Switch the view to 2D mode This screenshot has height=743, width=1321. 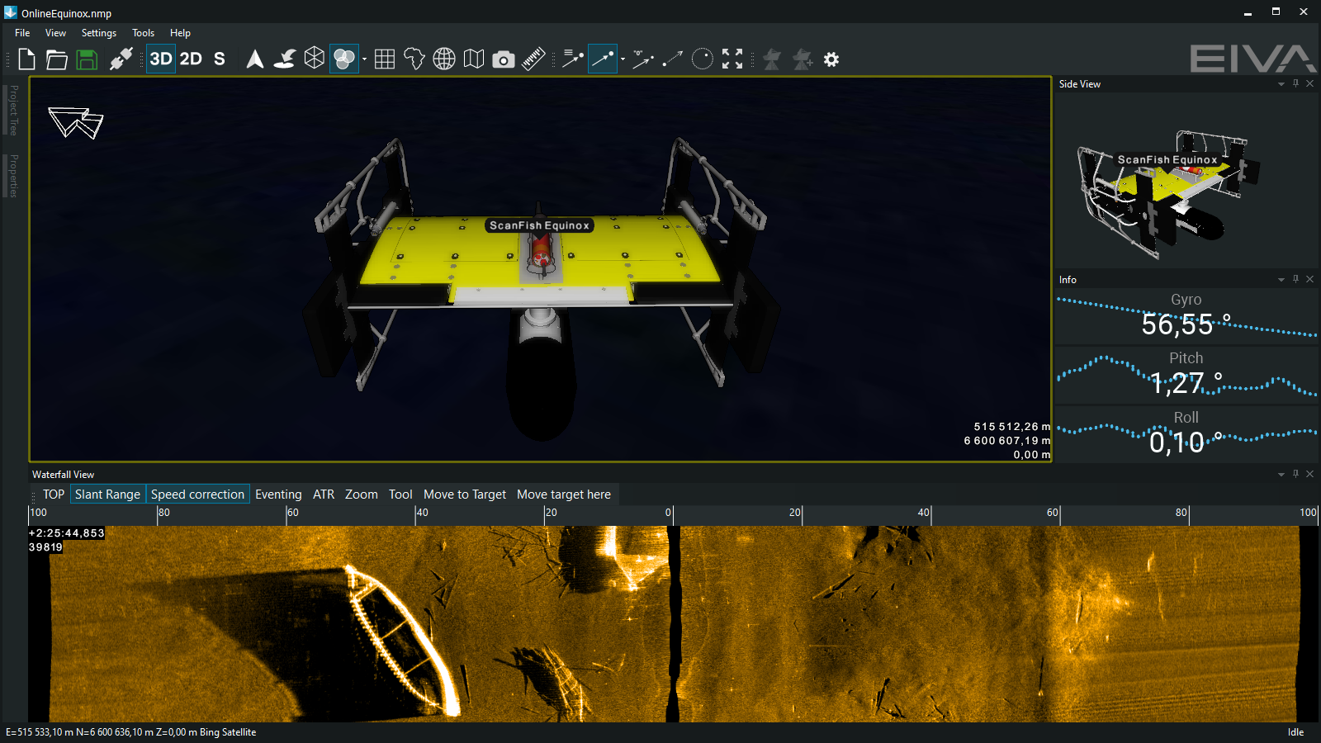pos(191,59)
